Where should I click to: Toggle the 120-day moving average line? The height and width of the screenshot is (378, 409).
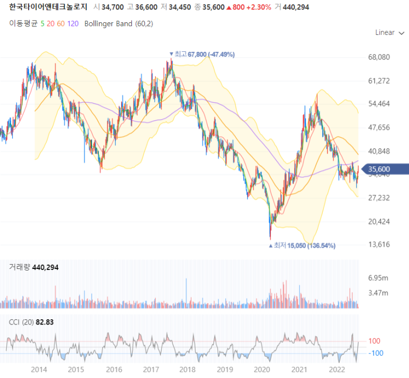[73, 24]
